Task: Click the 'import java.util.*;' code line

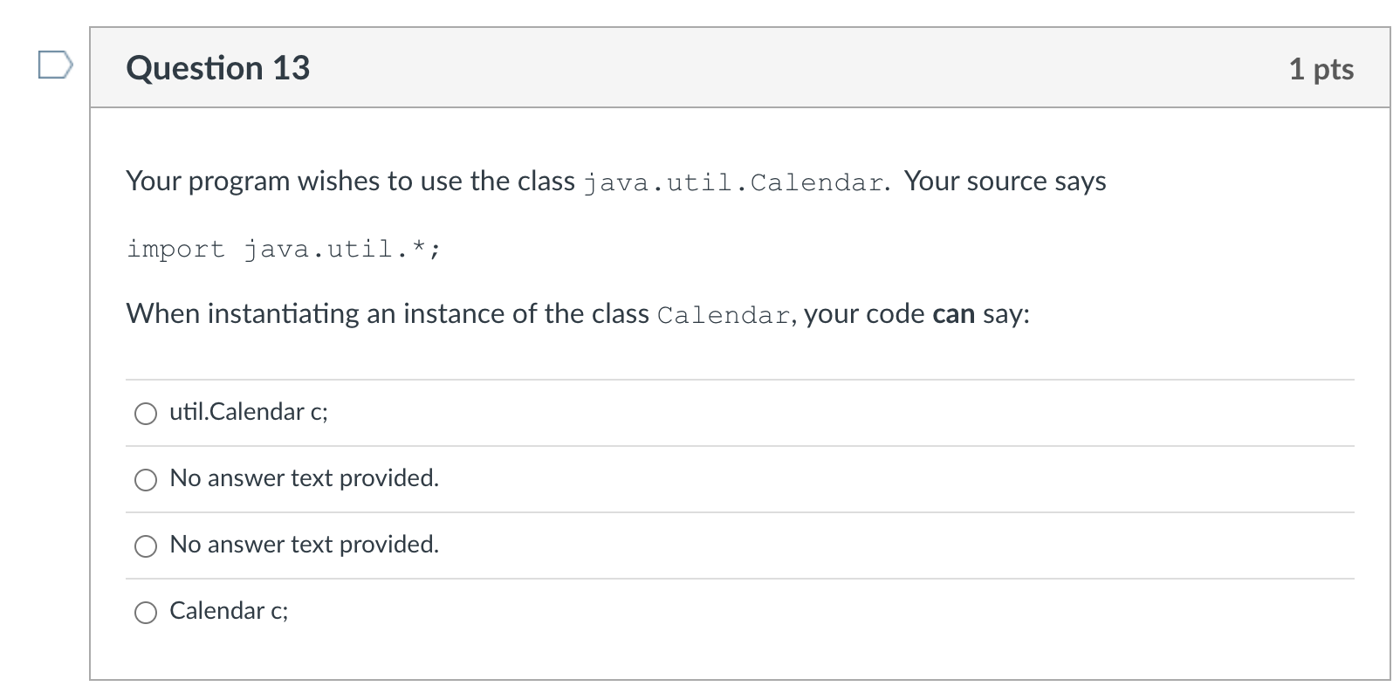Action: tap(285, 248)
